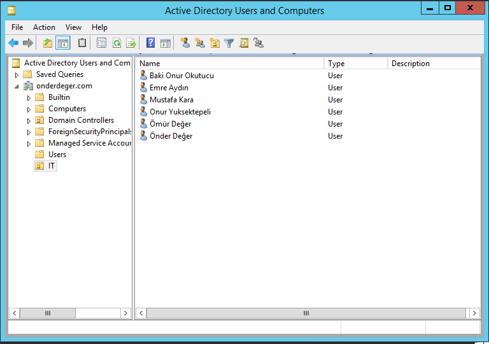Click the Back arrow toolbar icon
This screenshot has width=489, height=344.
[x=13, y=43]
